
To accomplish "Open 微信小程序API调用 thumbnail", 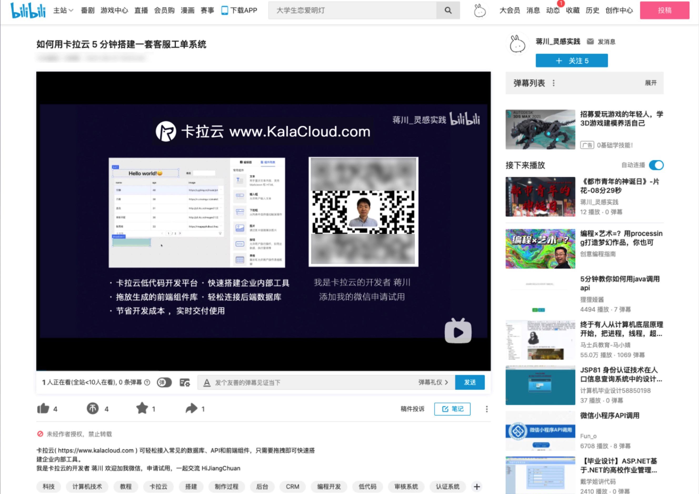I will [x=540, y=431].
